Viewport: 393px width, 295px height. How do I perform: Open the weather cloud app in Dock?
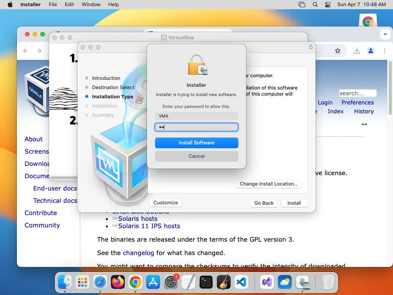pos(285,282)
